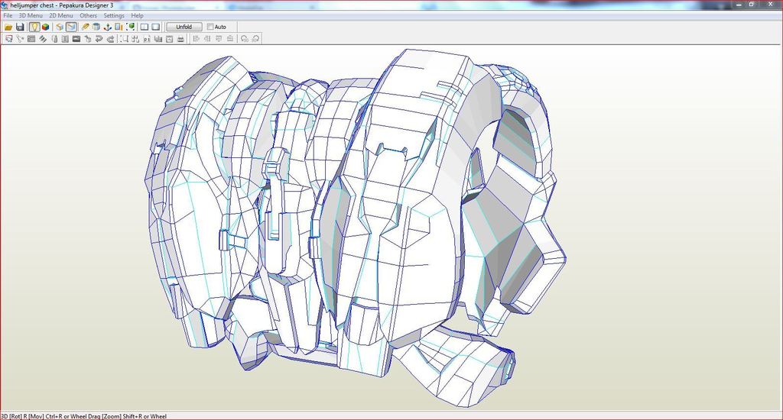Click the Help menu item
The image size is (783, 420).
pos(137,15)
